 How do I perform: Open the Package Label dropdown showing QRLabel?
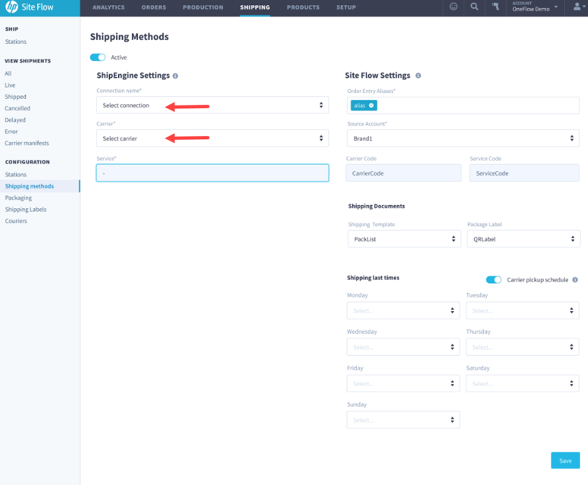(524, 238)
